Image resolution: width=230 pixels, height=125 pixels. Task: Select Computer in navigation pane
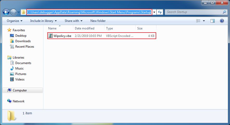pos(20,90)
